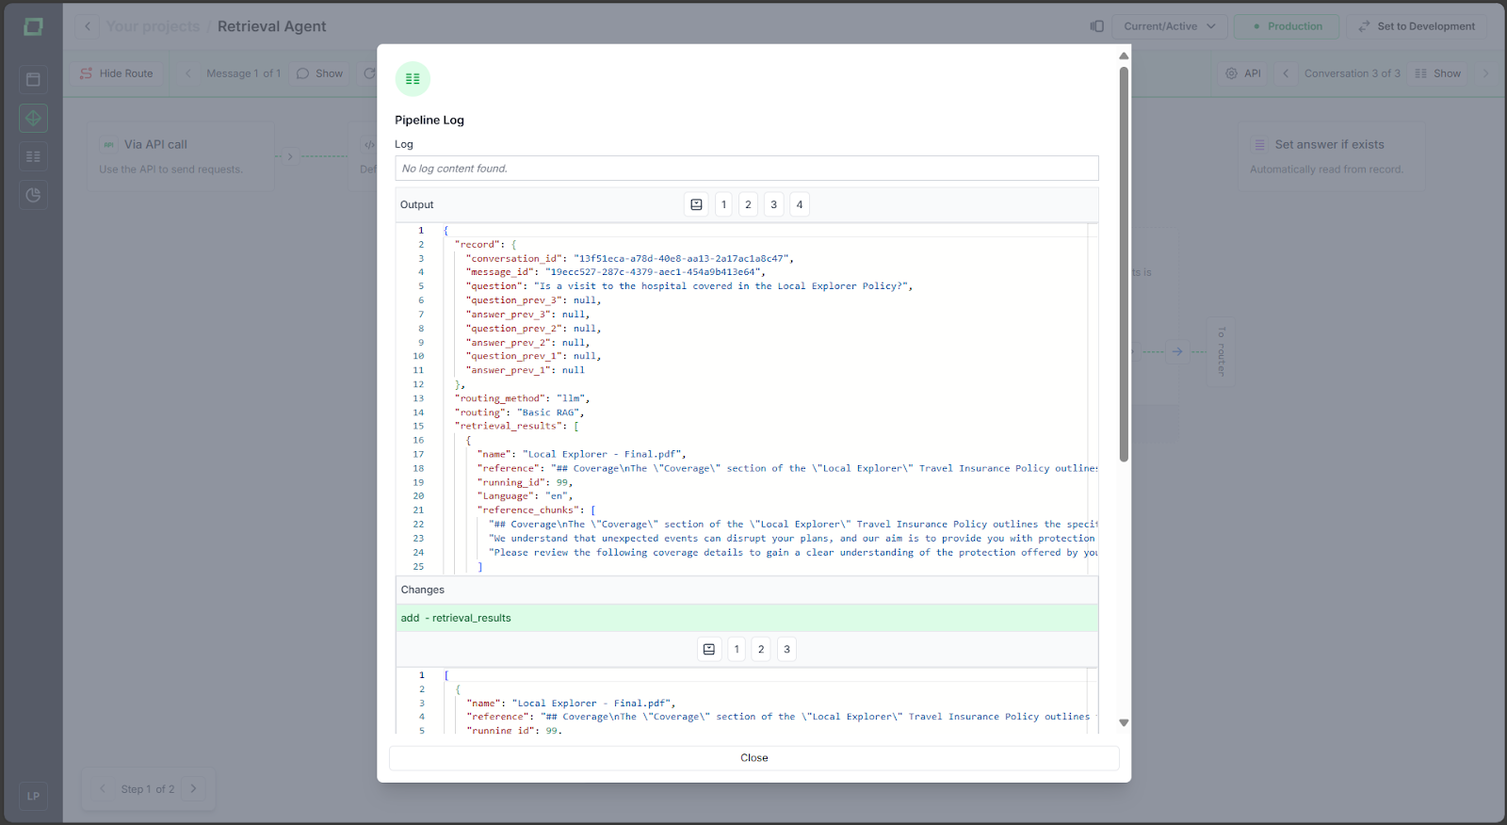Click the Pipeline Log green list icon
The width and height of the screenshot is (1507, 825).
(x=413, y=79)
